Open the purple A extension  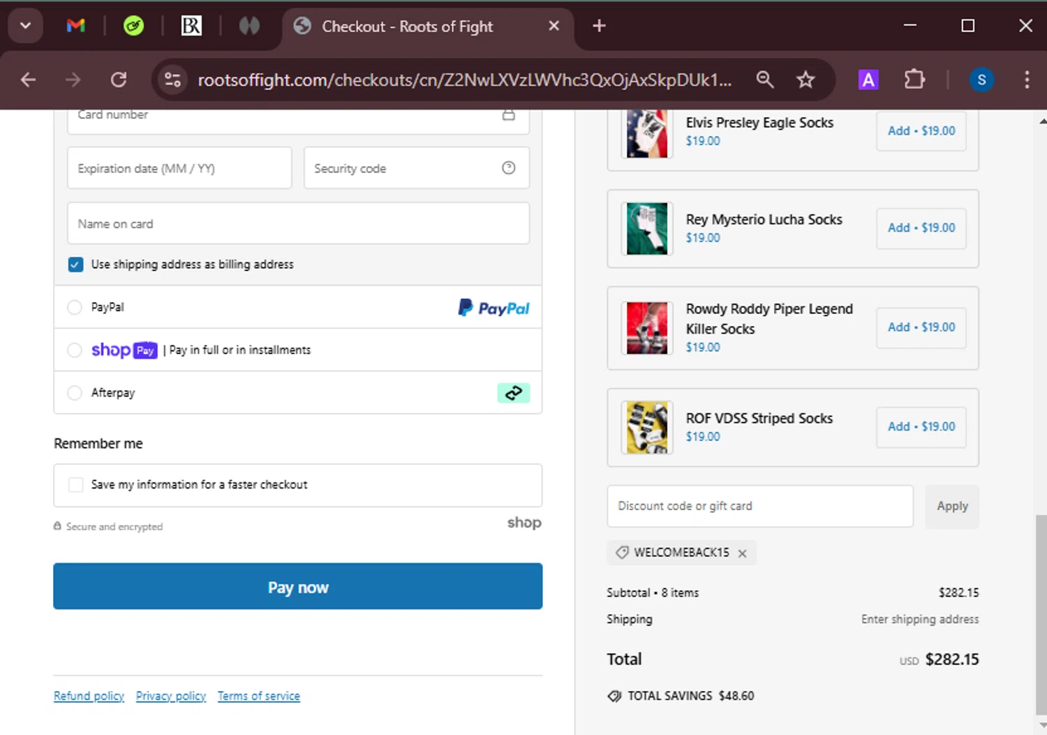[x=868, y=80]
